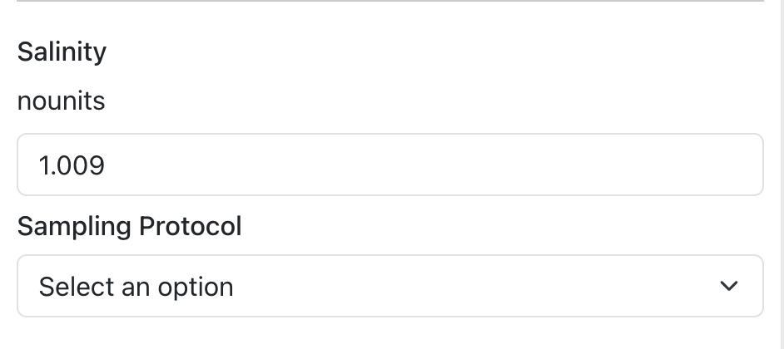Expand the Sampling Protocol options list
784x349 pixels.
pos(390,287)
